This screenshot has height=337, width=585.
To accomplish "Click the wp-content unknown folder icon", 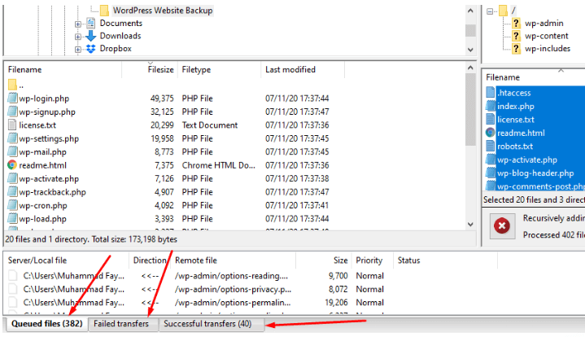I will [x=516, y=36].
